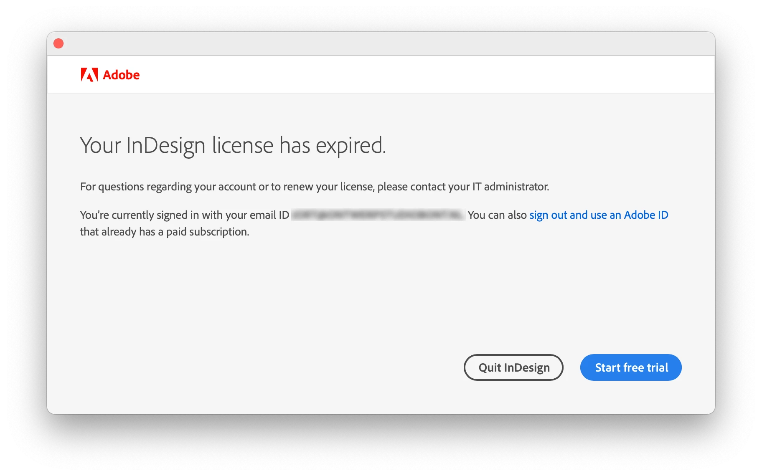The width and height of the screenshot is (762, 476).
Task: Quit InDesign using the outlined button
Action: [x=513, y=367]
